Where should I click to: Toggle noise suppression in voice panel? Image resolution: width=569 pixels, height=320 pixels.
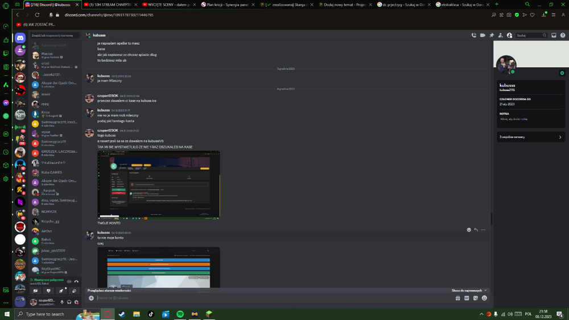69,281
